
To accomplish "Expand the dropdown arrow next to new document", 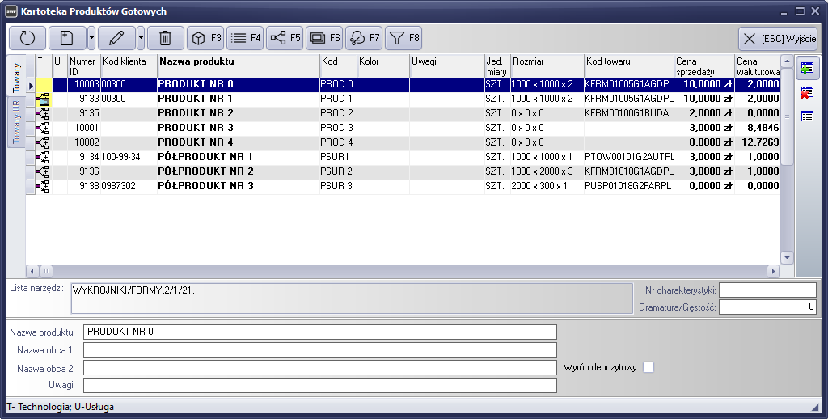I will (91, 37).
